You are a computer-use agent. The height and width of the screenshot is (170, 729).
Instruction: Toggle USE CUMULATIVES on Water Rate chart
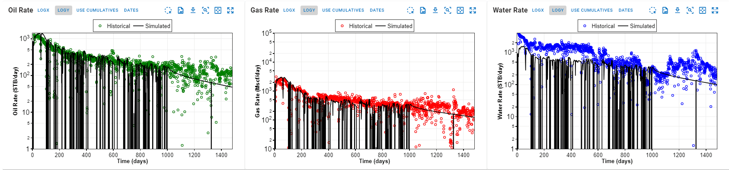click(x=592, y=10)
